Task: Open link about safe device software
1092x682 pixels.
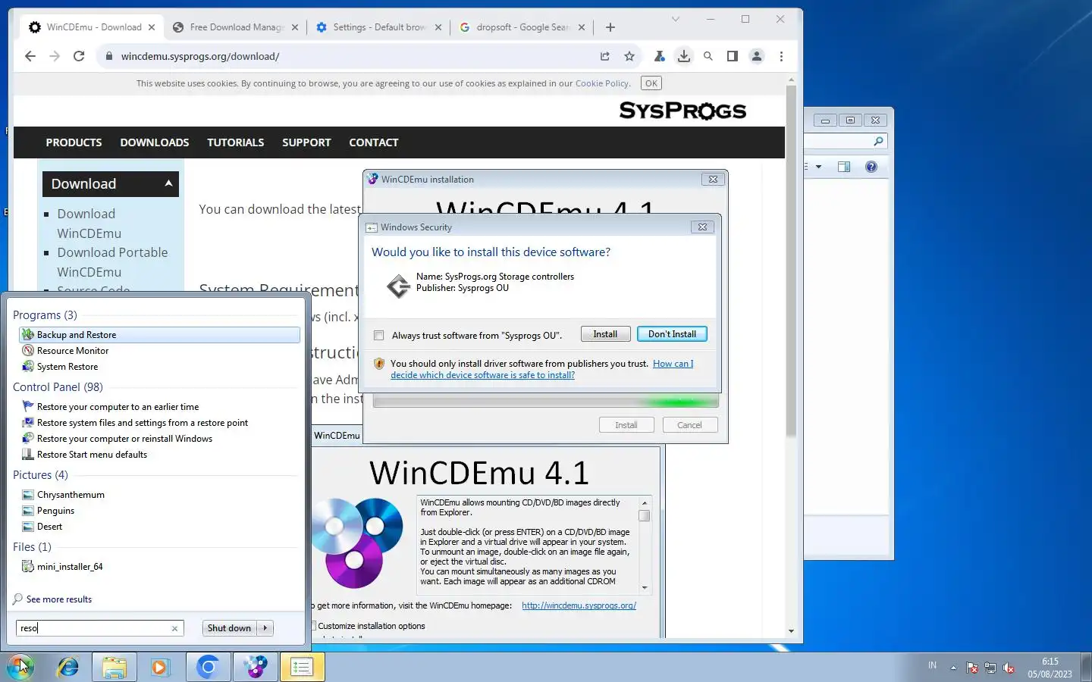Action: pos(541,369)
